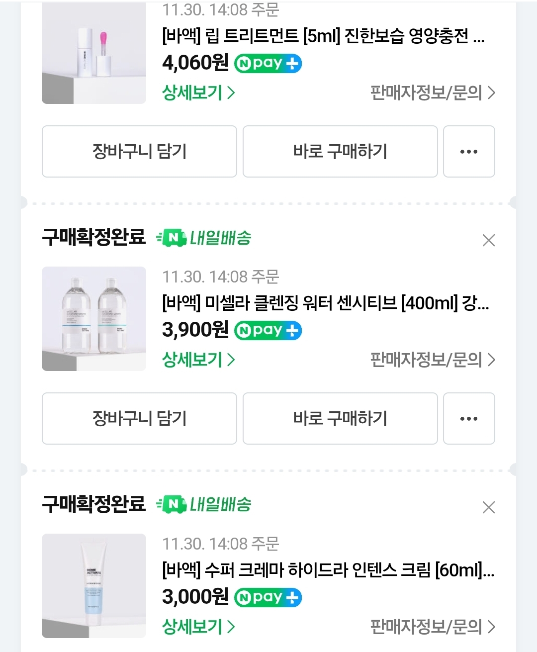This screenshot has height=652, width=537.
Task: Open more options for micellar cleansing water order
Action: (468, 418)
